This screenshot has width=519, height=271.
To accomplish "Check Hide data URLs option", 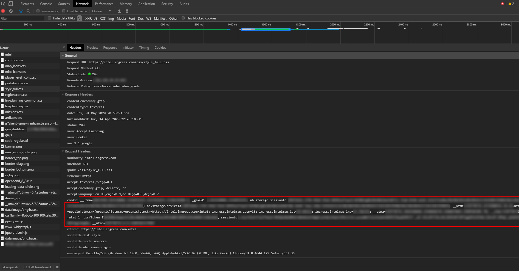I will (x=50, y=18).
